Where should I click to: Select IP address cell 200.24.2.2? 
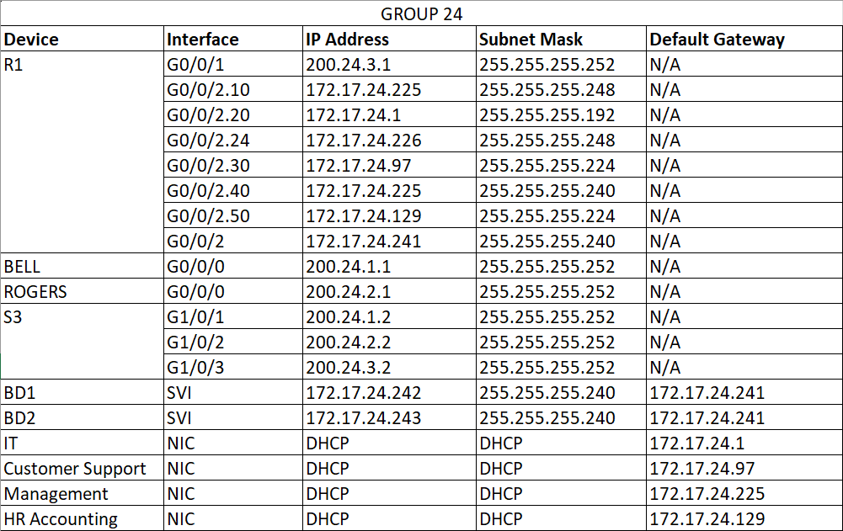pos(389,342)
